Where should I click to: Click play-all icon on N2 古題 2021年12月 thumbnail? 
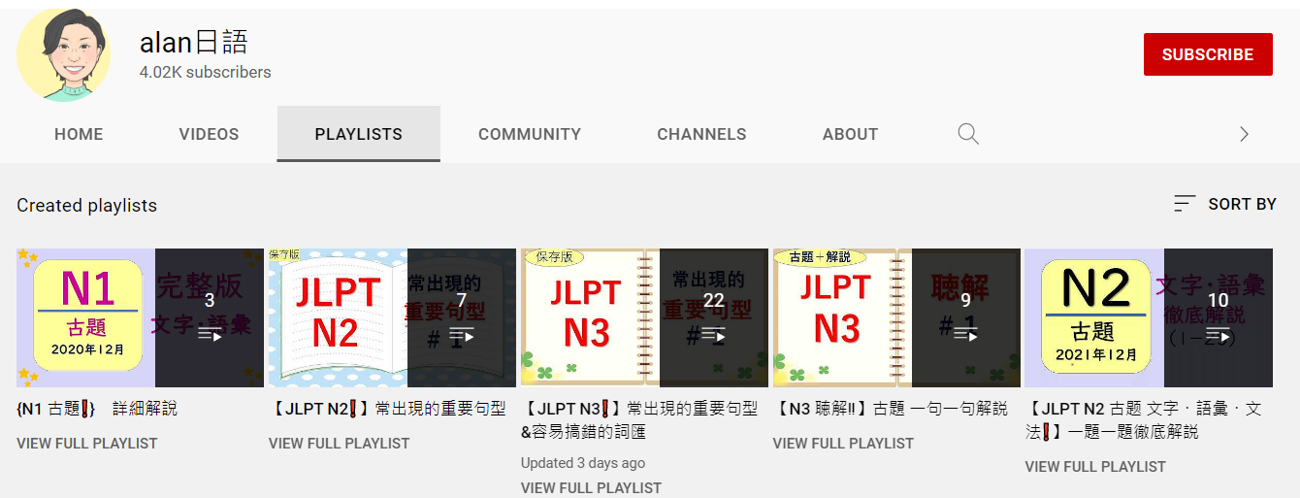(1219, 334)
